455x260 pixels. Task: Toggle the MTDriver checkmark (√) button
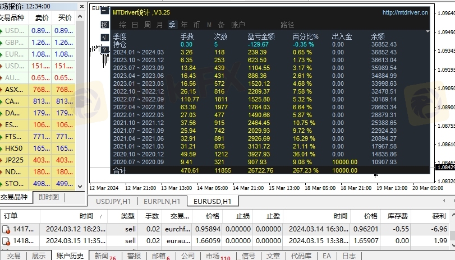point(105,37)
